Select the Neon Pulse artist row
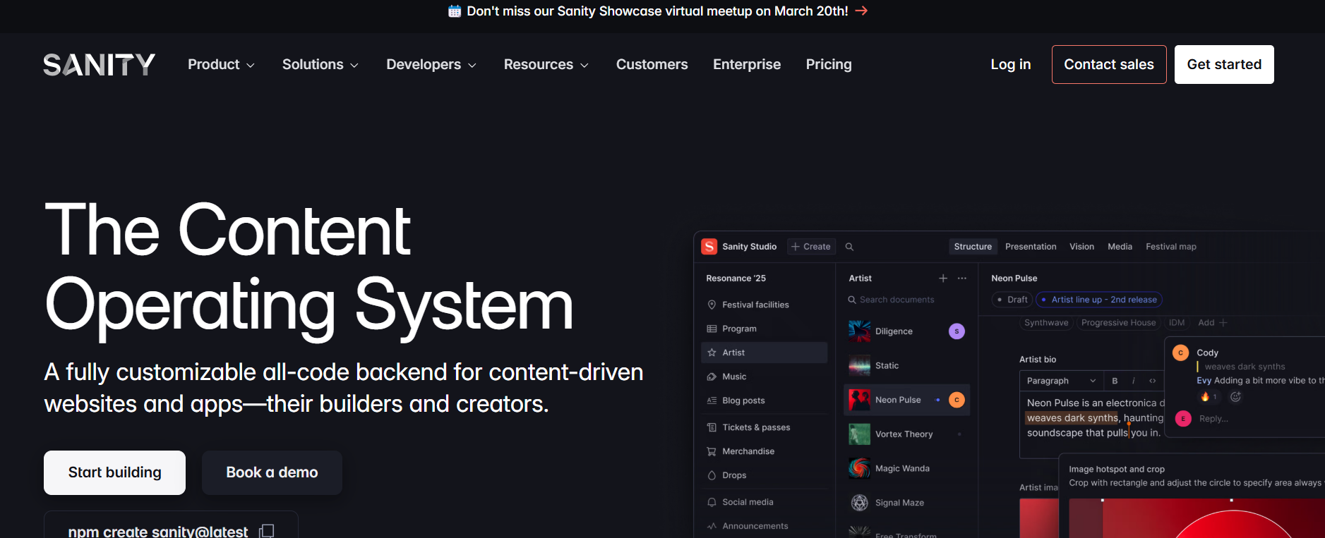1325x538 pixels. (x=907, y=400)
